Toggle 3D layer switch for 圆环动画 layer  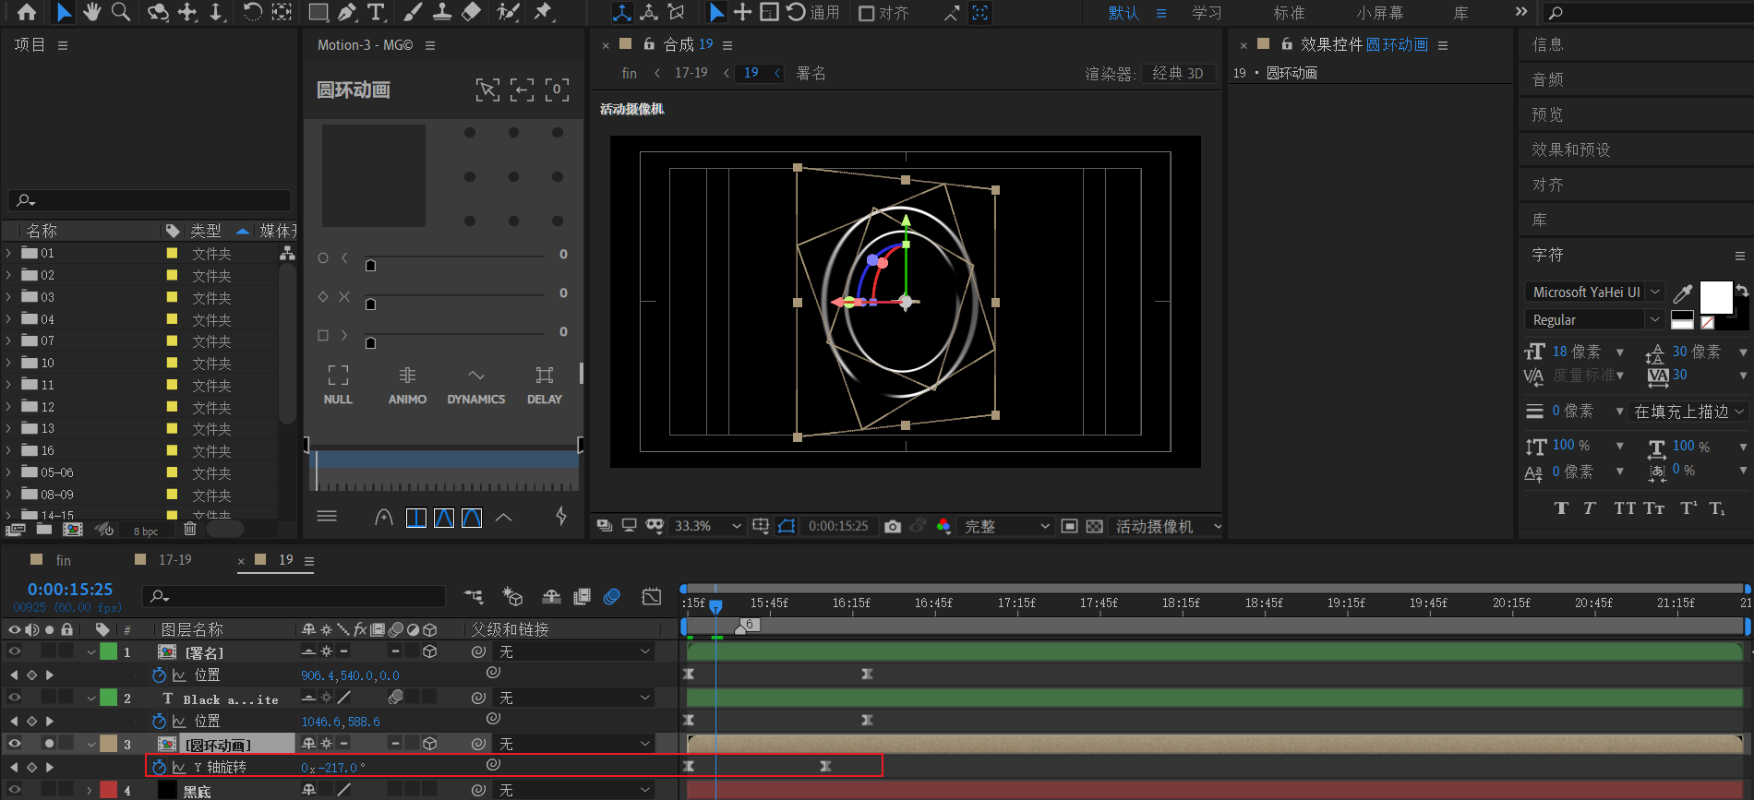(429, 744)
